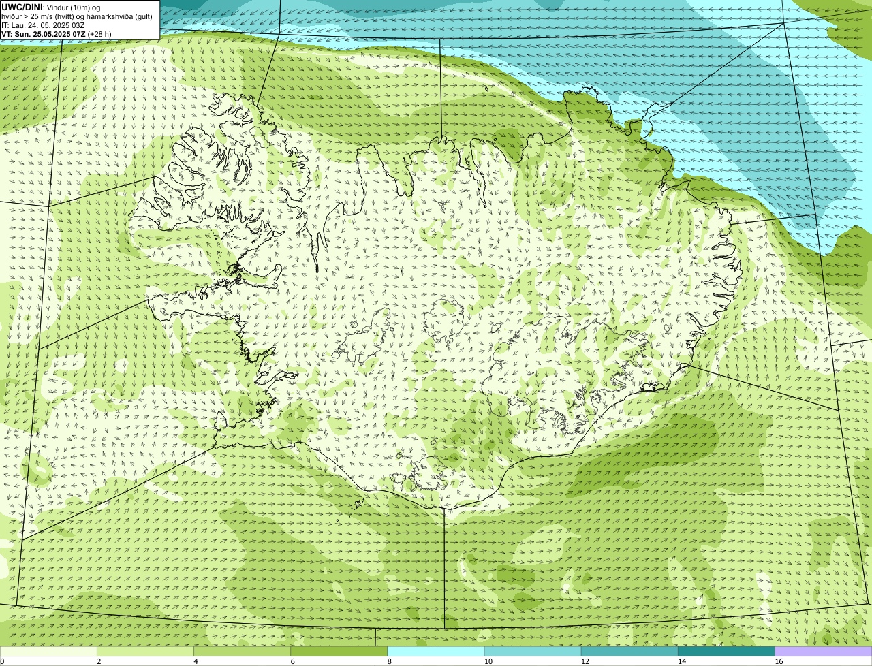This screenshot has width=872, height=666.
Task: Click the "6" label on the legend scale
Action: [x=293, y=661]
